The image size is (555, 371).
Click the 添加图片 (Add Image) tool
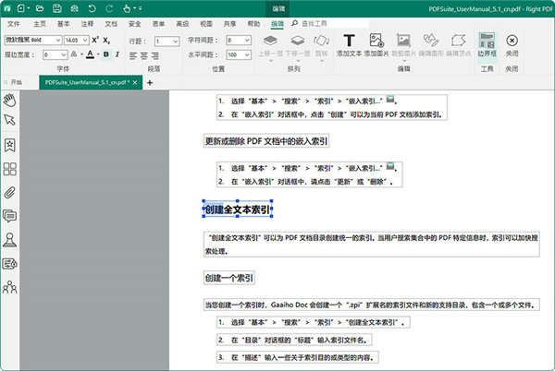377,45
